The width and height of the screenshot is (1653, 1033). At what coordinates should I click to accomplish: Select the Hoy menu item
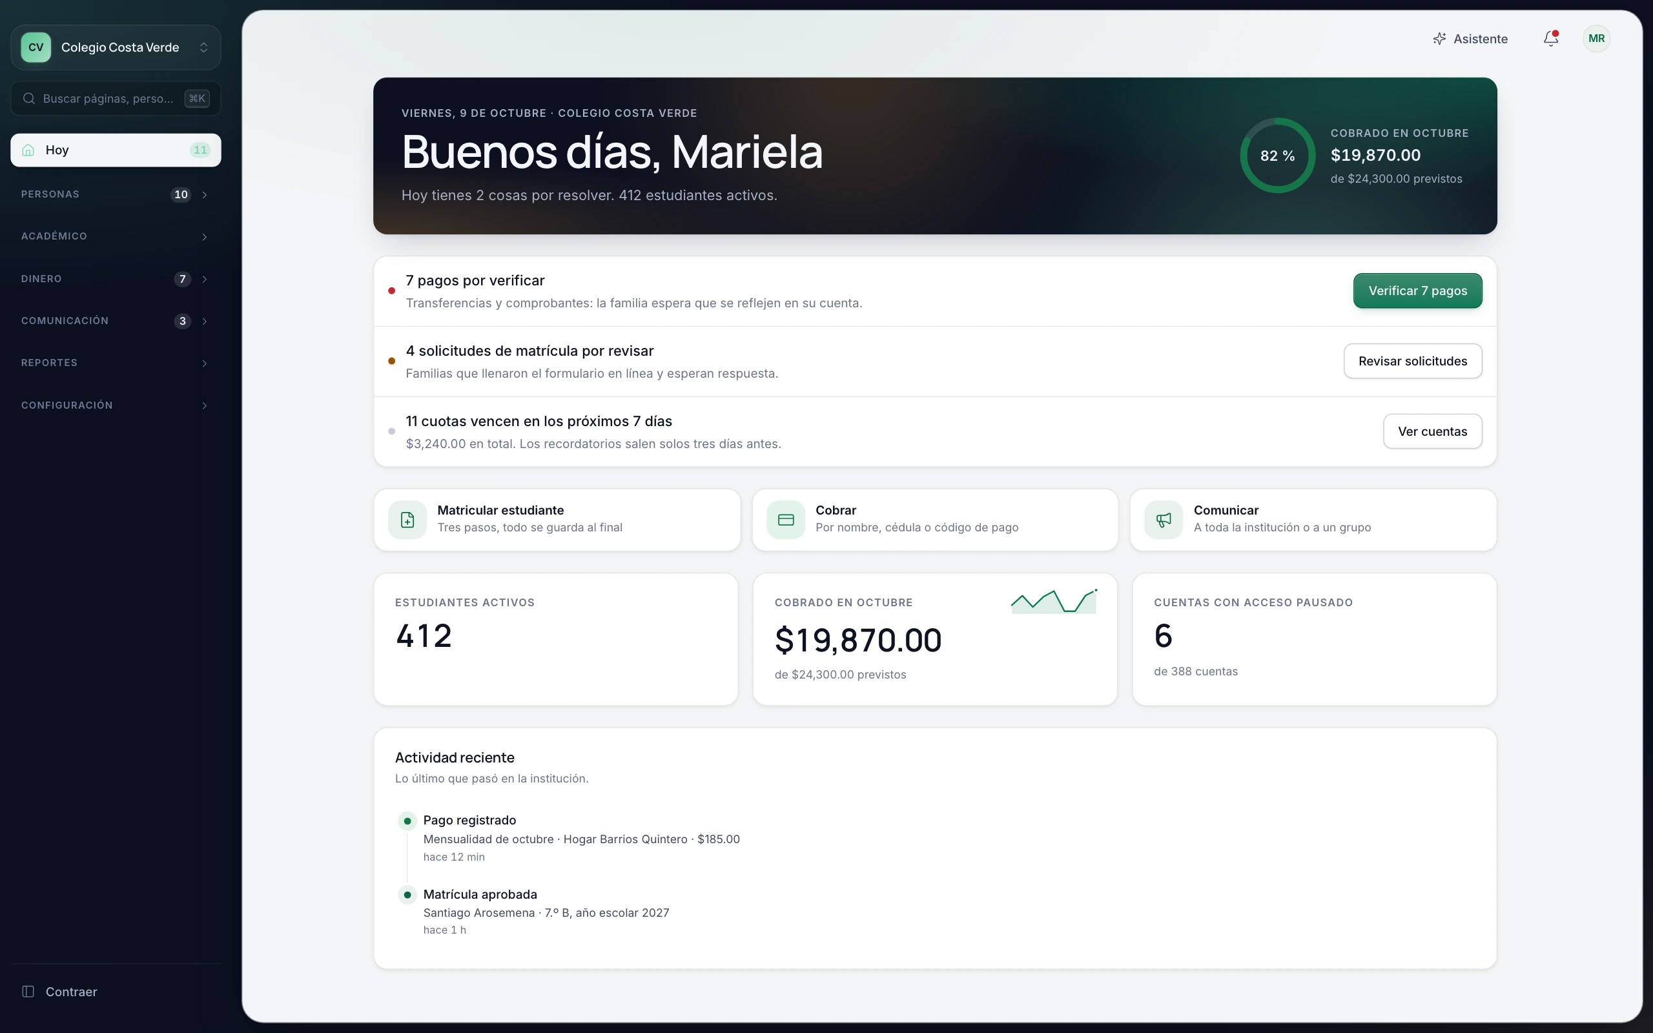[x=116, y=150]
